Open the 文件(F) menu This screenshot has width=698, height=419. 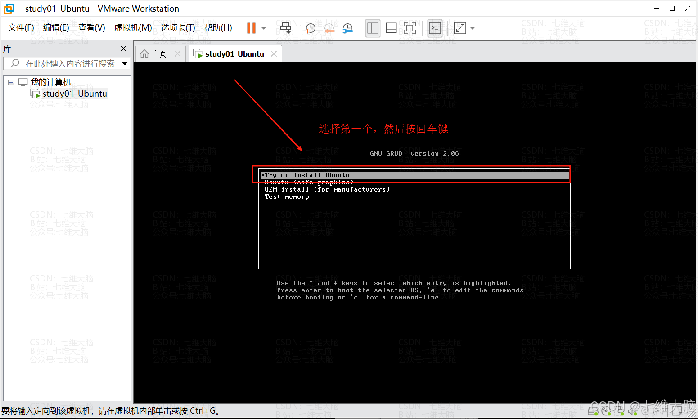pyautogui.click(x=21, y=28)
